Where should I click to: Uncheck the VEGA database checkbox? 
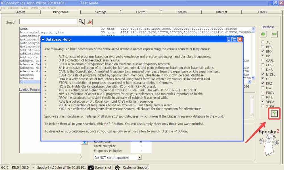(x=263, y=101)
